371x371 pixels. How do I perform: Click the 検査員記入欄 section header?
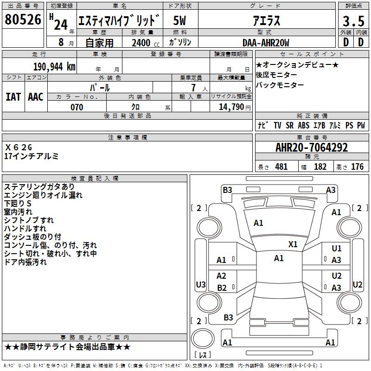click(x=95, y=179)
